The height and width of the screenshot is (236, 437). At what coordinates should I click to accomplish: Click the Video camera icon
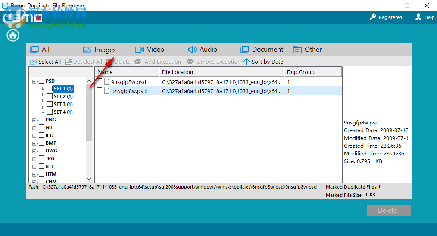(140, 50)
